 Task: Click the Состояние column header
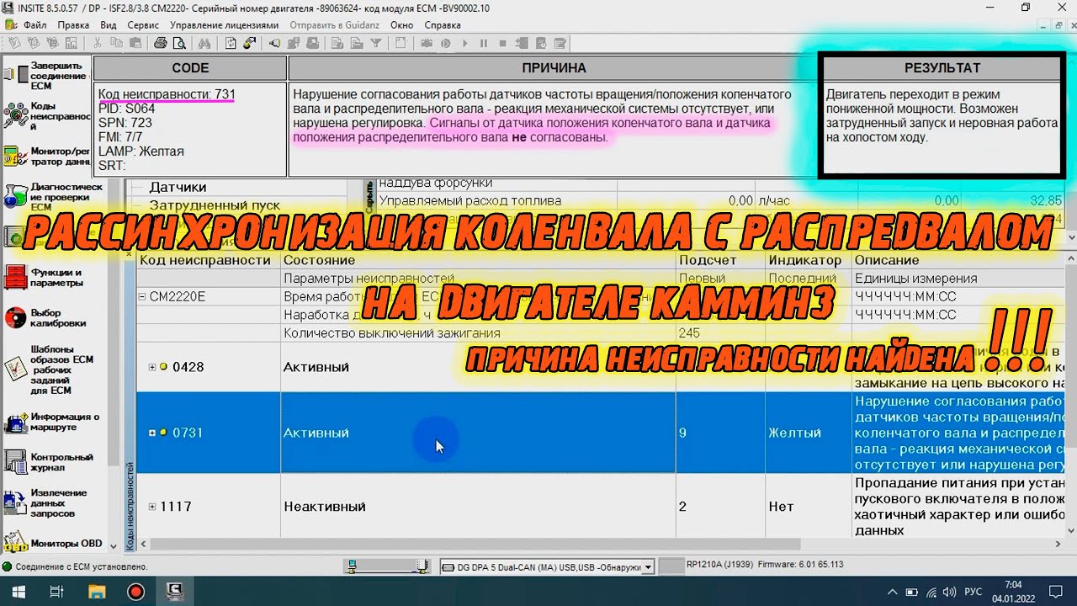(x=478, y=260)
